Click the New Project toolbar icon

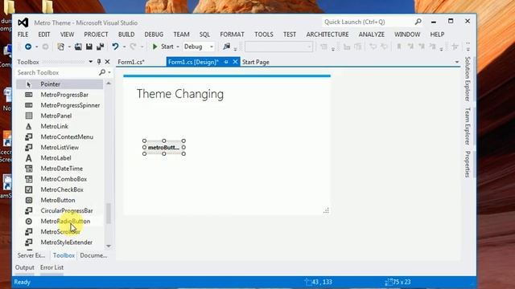click(x=61, y=47)
